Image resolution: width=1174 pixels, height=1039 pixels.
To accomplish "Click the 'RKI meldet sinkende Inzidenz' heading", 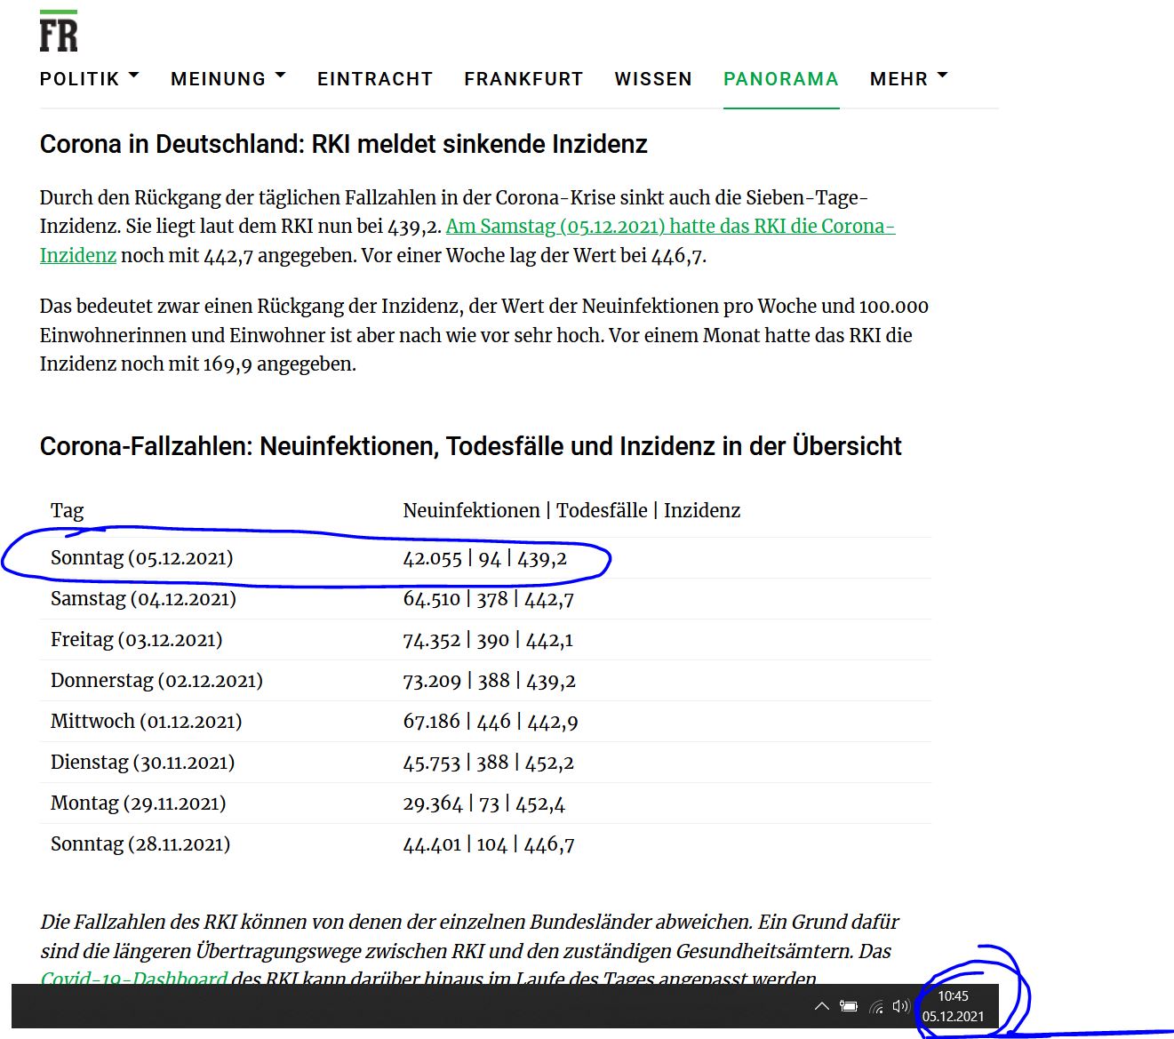I will click(x=343, y=144).
